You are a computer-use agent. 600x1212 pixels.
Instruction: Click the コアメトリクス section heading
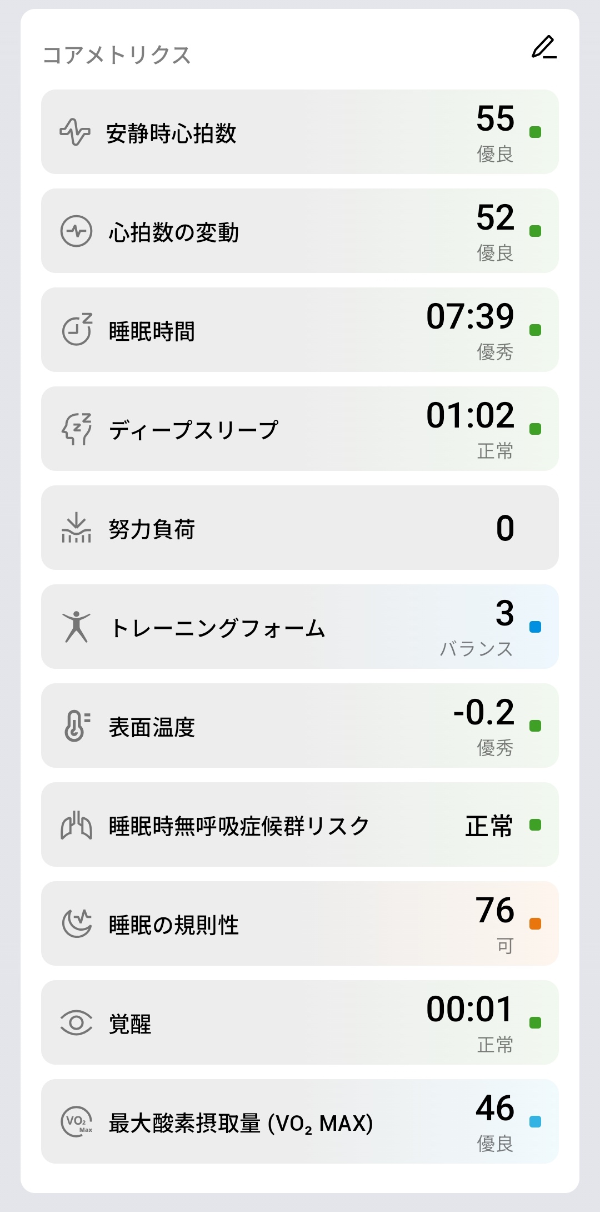(117, 55)
